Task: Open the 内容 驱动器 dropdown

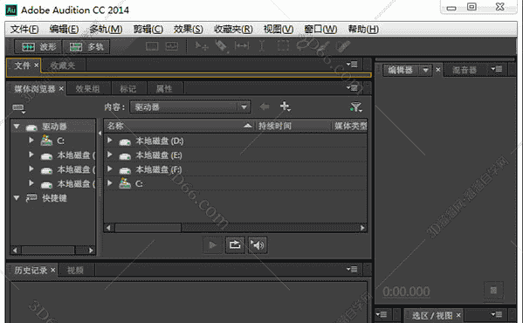Action: point(190,107)
